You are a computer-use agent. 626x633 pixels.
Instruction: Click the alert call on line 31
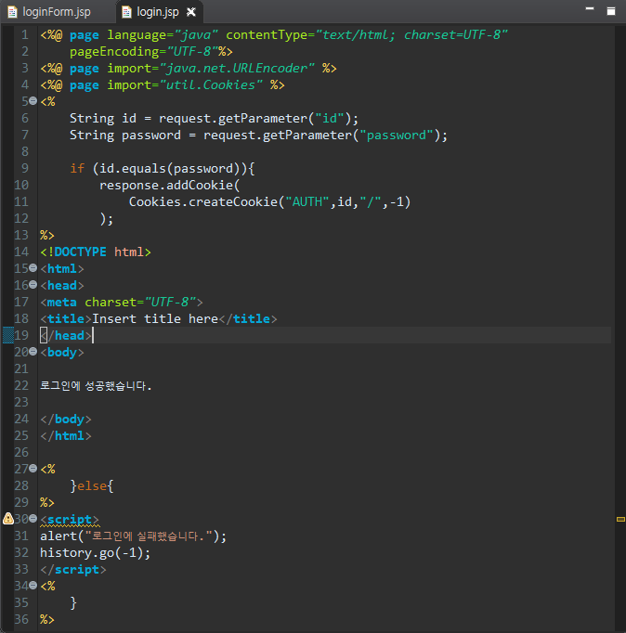[133, 536]
